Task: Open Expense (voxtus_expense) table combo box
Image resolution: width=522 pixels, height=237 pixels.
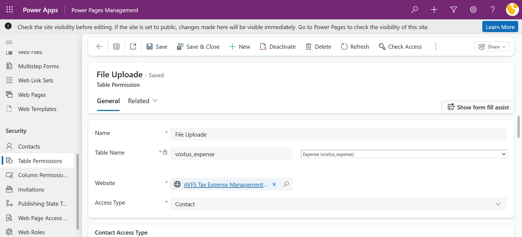Action: coord(404,154)
